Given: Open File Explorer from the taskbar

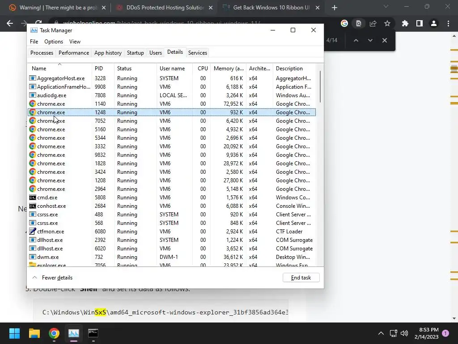Looking at the screenshot, I should pos(34,333).
